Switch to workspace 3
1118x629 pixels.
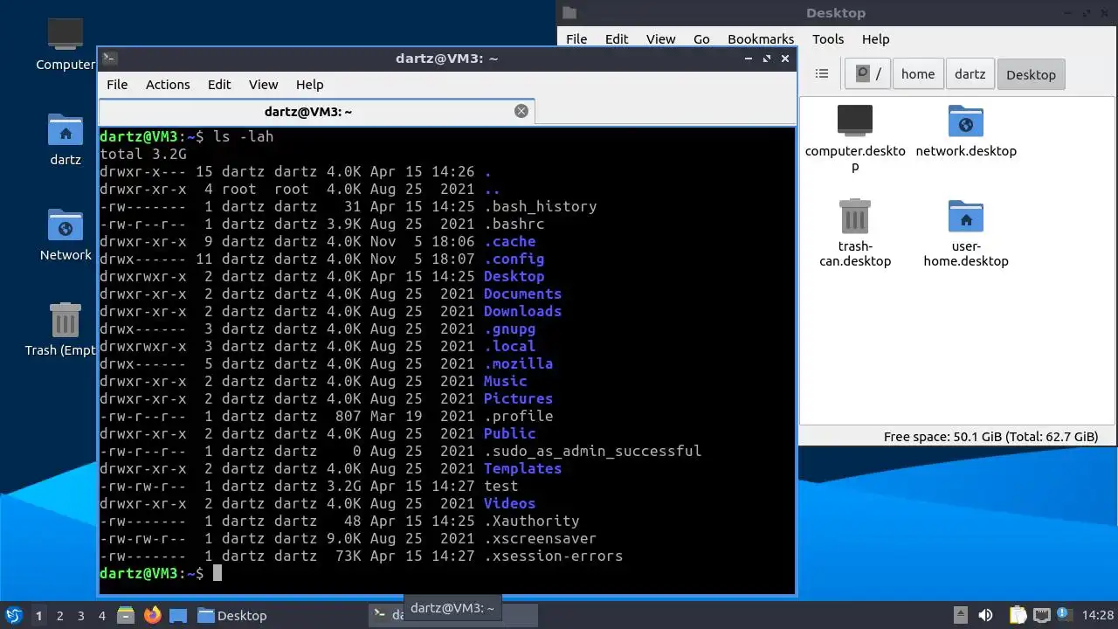pyautogui.click(x=80, y=616)
